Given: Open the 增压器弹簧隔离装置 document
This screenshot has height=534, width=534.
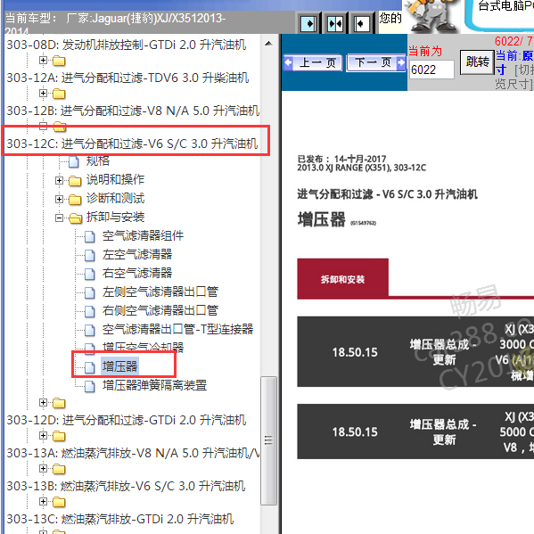Looking at the screenshot, I should click(154, 385).
